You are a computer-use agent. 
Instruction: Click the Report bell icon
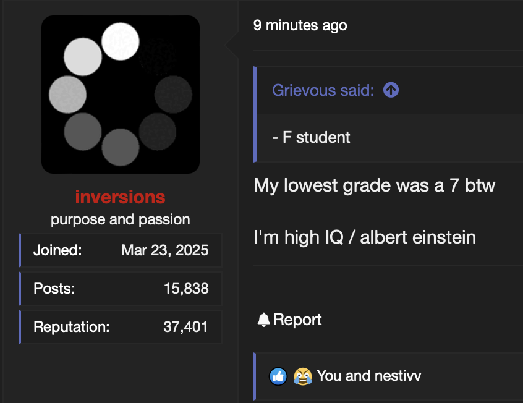[x=263, y=320]
